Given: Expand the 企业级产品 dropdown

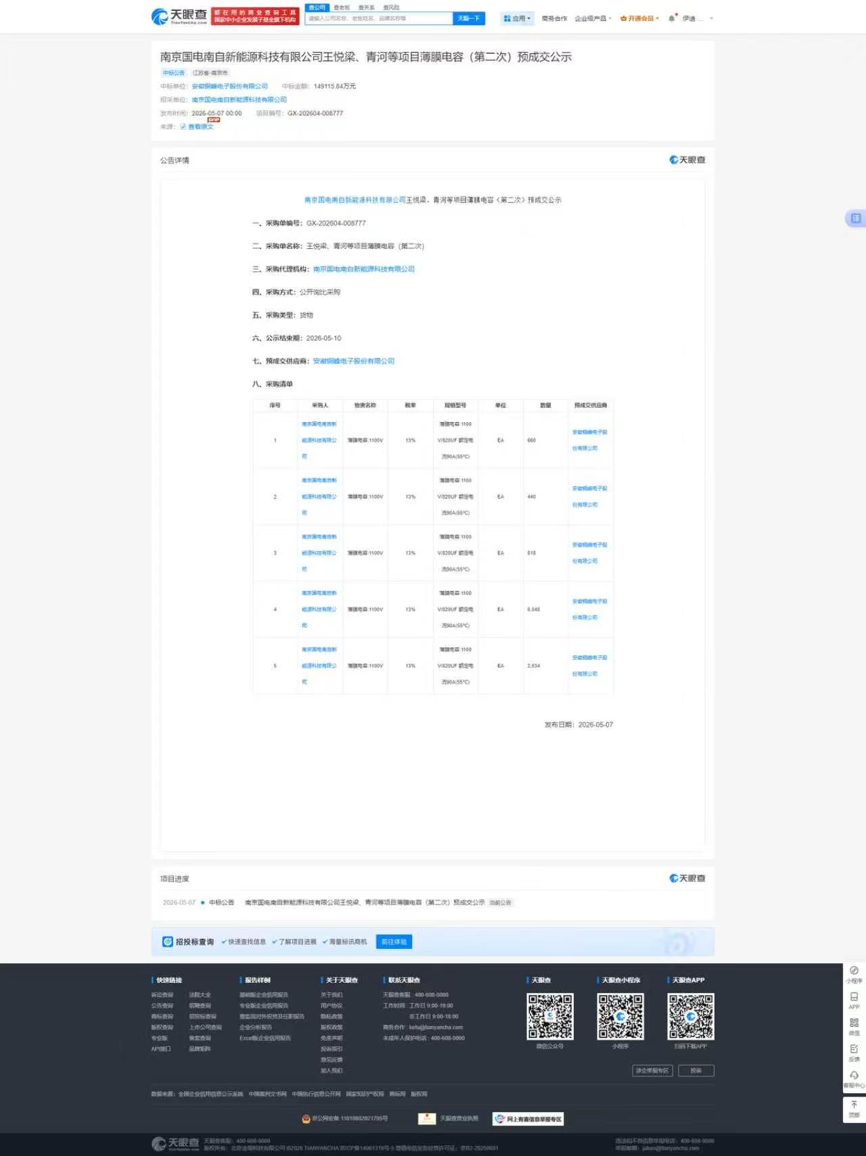Looking at the screenshot, I should 593,18.
